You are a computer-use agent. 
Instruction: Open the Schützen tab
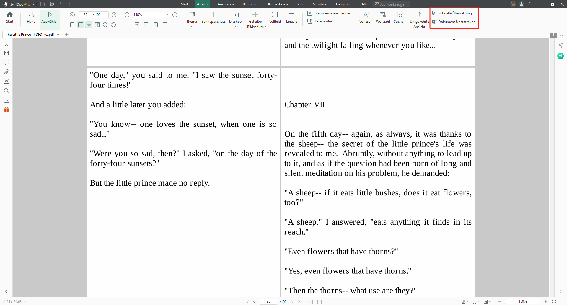point(320,4)
